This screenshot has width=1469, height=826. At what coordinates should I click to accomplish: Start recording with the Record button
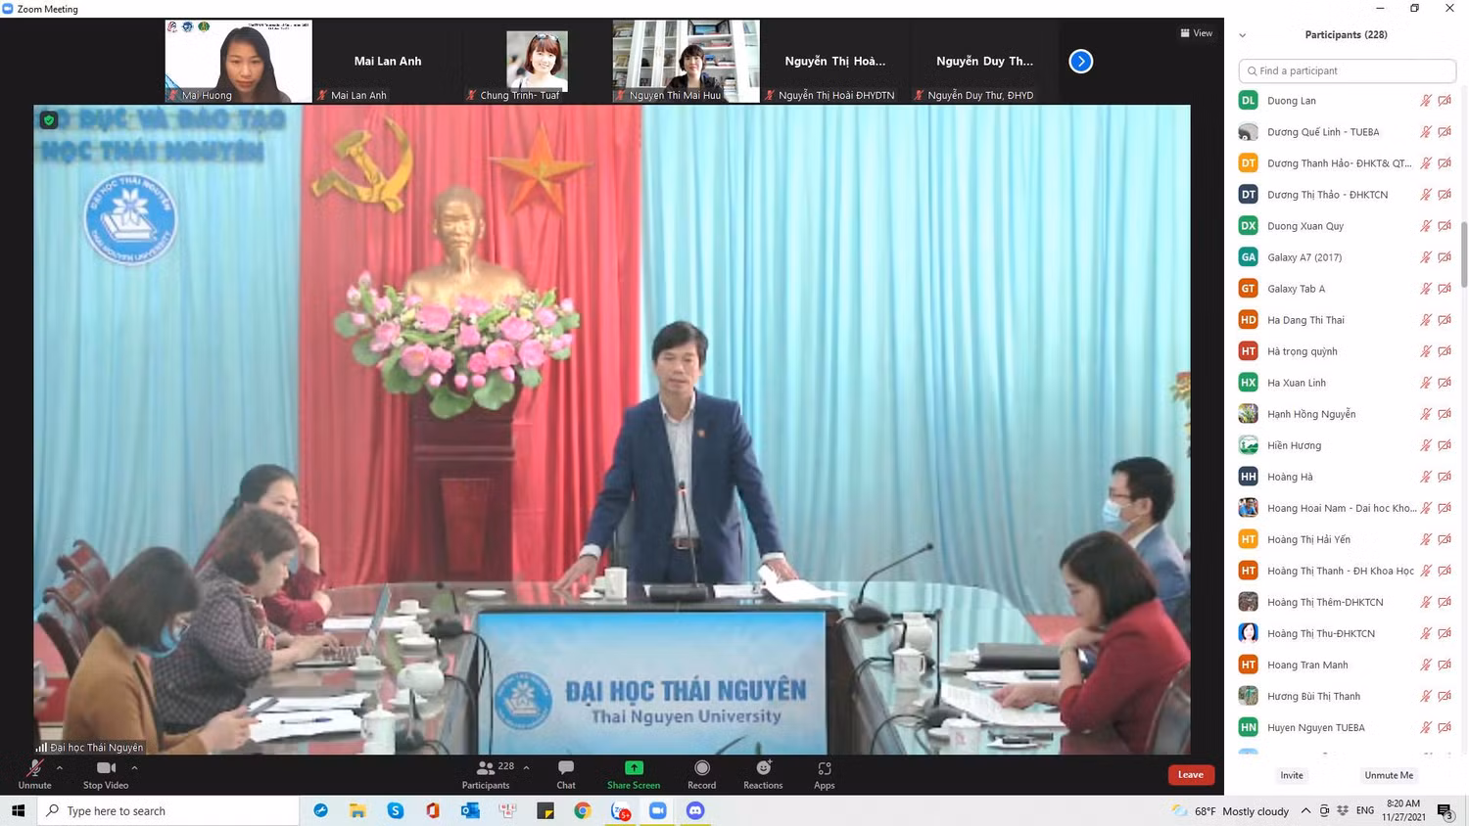coord(701,774)
